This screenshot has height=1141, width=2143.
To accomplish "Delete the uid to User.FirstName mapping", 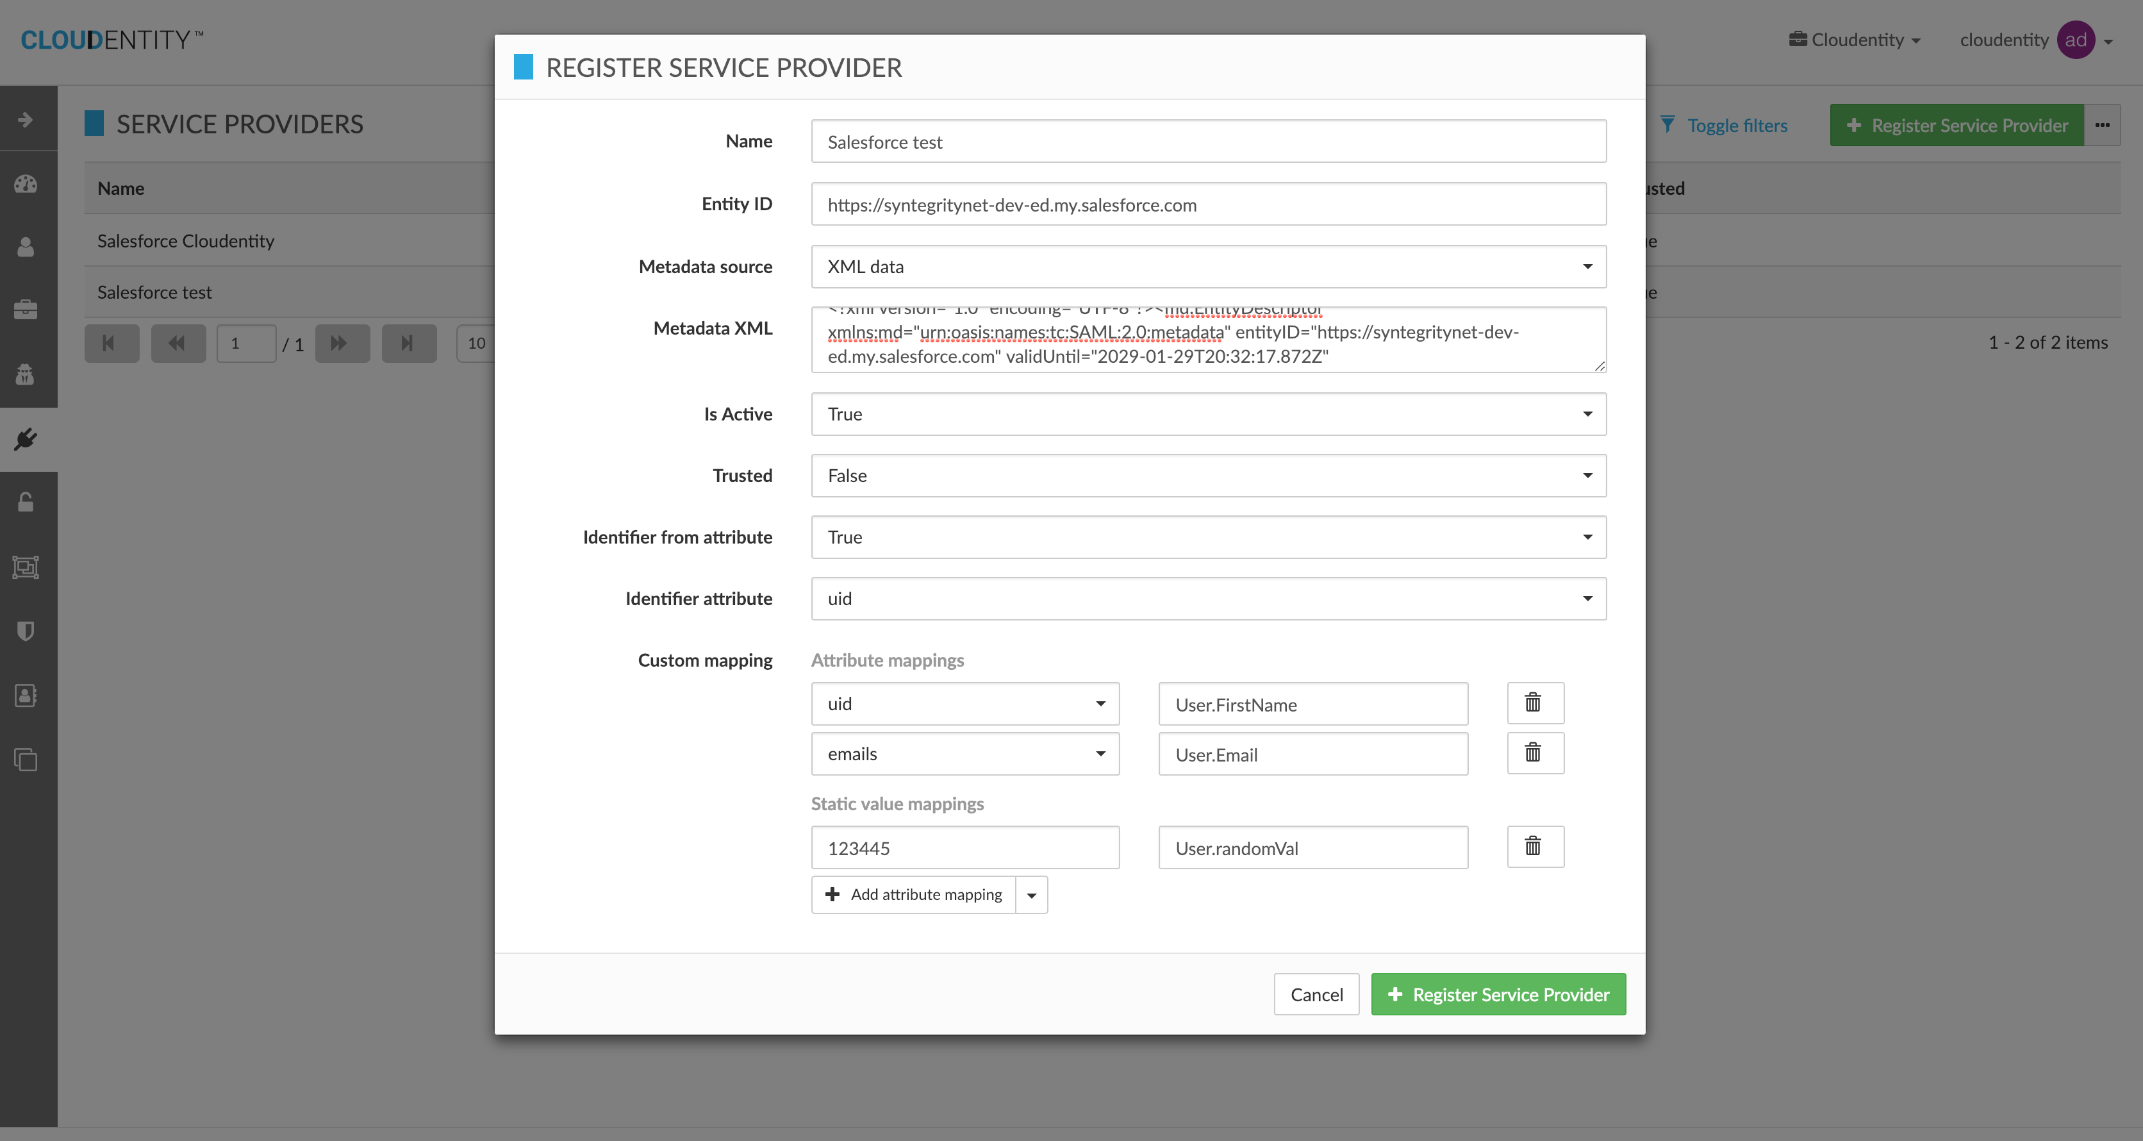I will (x=1535, y=703).
